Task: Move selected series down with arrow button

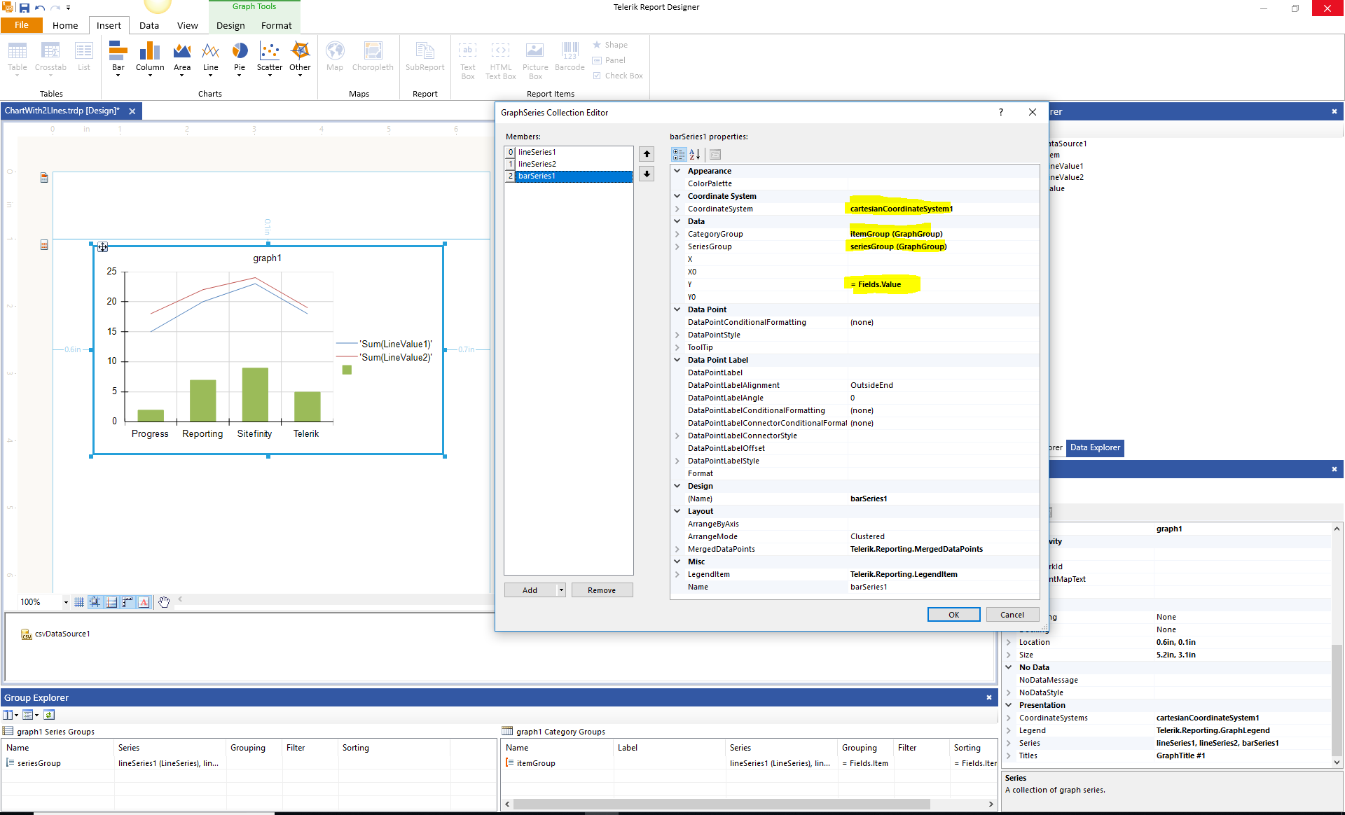Action: pyautogui.click(x=647, y=174)
